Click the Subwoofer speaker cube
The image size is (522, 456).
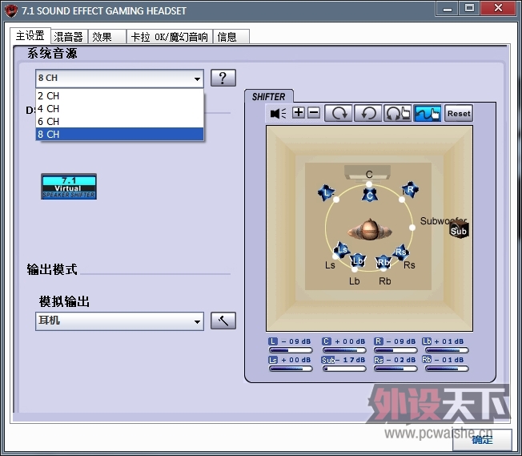(x=458, y=231)
